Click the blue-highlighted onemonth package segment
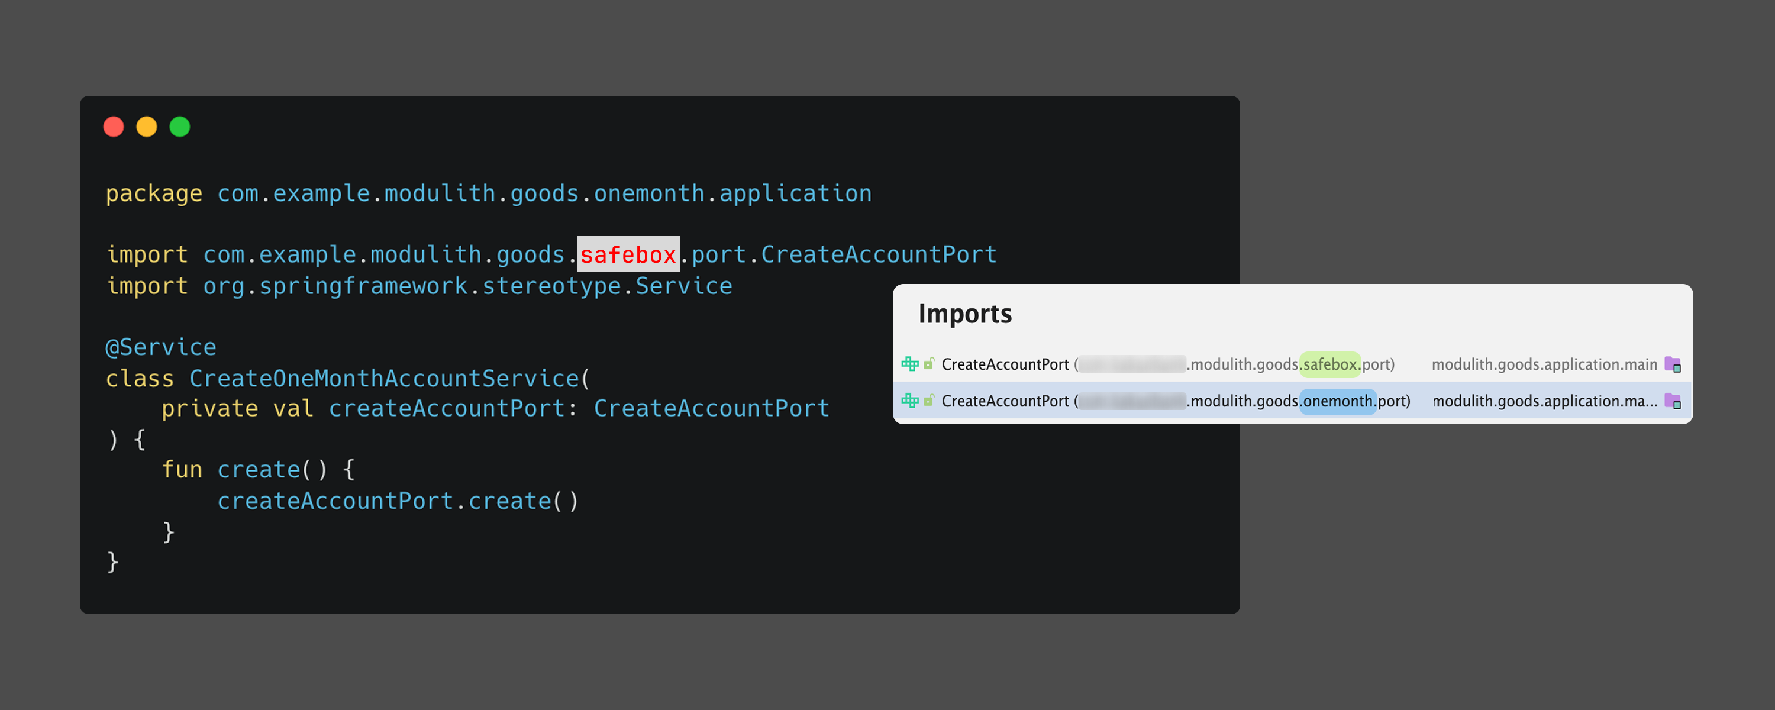 pos(1337,401)
